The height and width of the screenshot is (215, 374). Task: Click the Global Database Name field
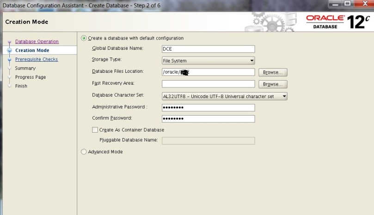208,49
